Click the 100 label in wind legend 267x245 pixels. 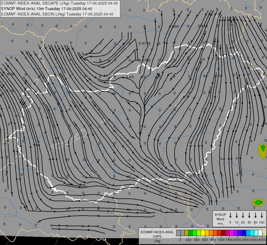point(262,222)
